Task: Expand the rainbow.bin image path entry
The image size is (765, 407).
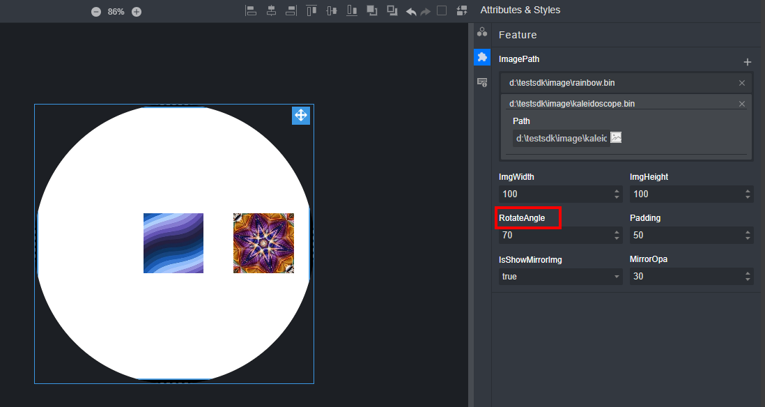Action: pos(620,83)
